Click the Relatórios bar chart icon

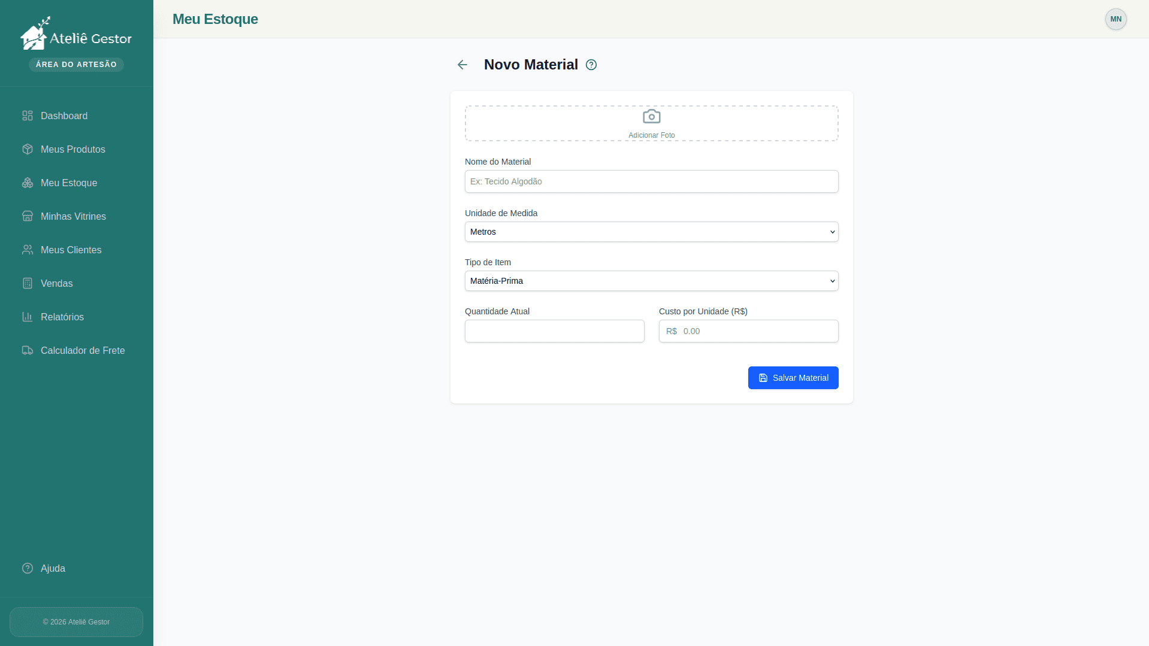(x=28, y=317)
